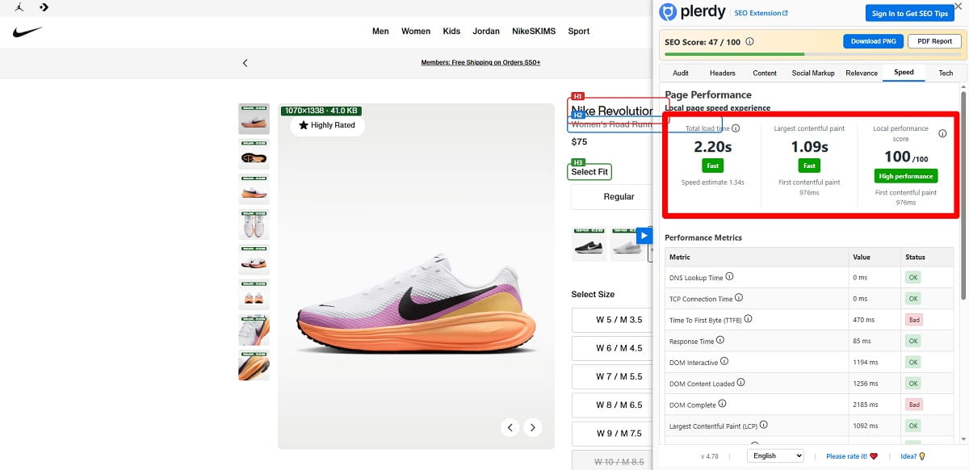Click the 1092 ms LCP value
Viewport: 969px width, 470px height.
tap(865, 426)
